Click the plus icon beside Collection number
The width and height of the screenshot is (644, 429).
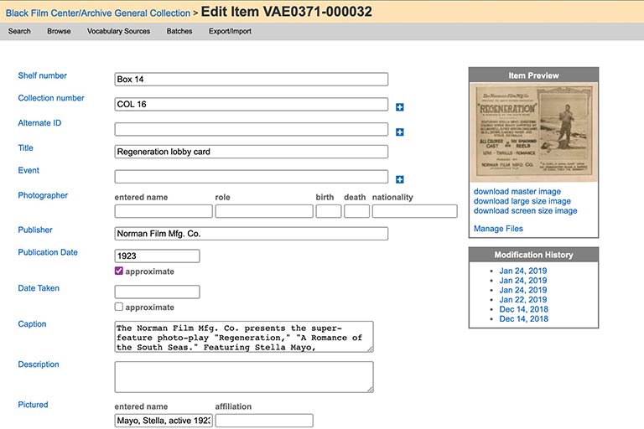400,107
